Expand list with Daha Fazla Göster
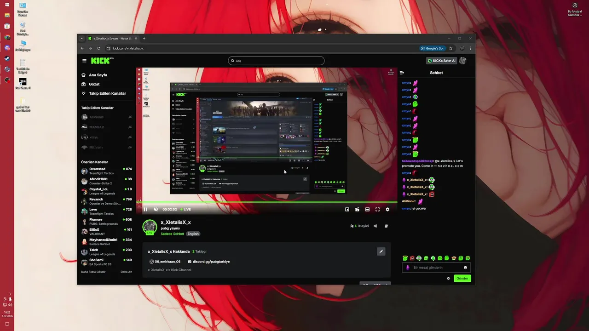 coord(93,272)
